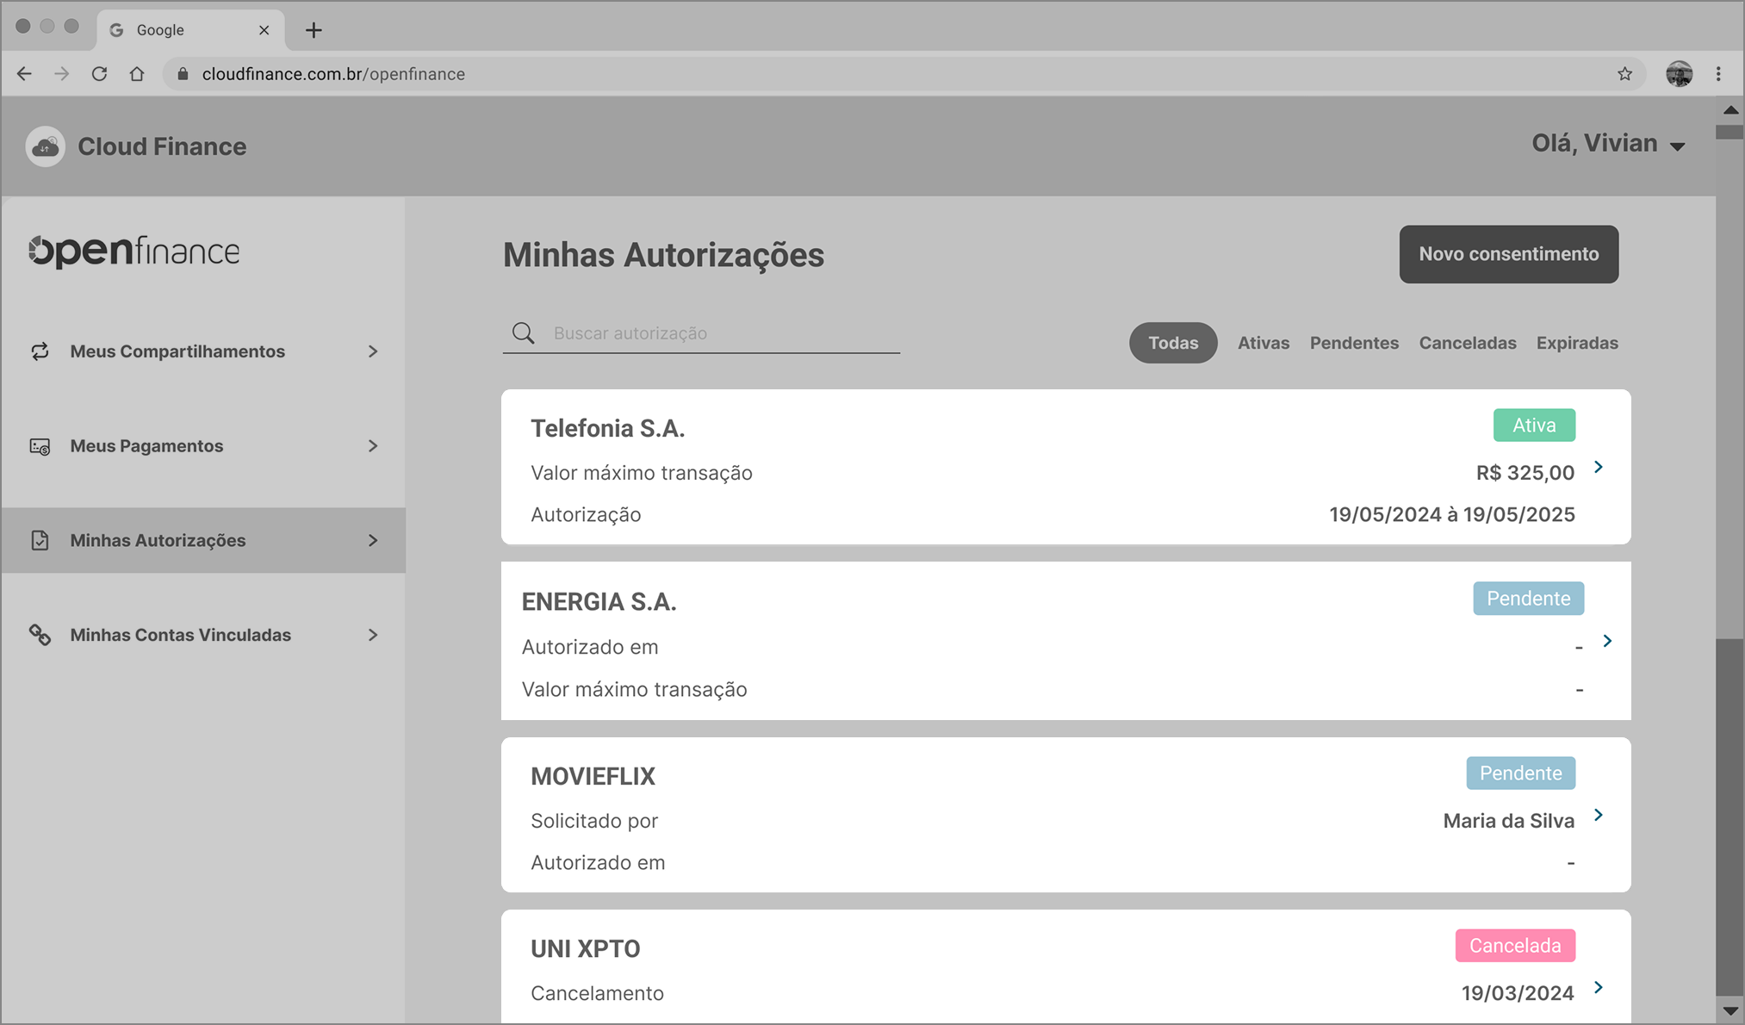Click the Cloud Finance cloud logo
The width and height of the screenshot is (1745, 1025).
[46, 146]
